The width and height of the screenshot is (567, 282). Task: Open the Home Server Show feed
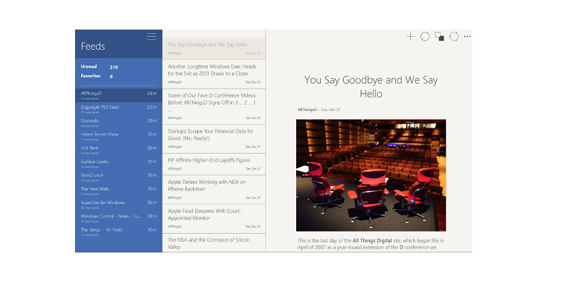coord(118,136)
